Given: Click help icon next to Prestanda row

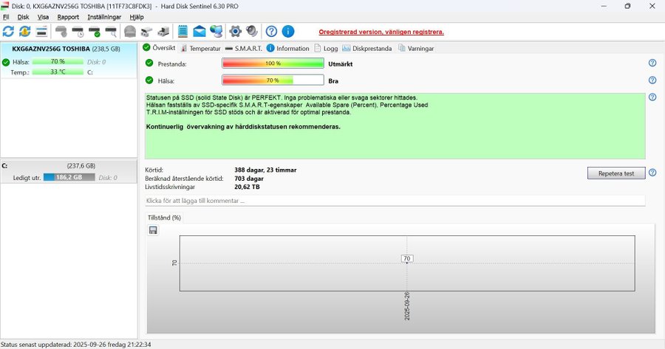Looking at the screenshot, I should (652, 63).
